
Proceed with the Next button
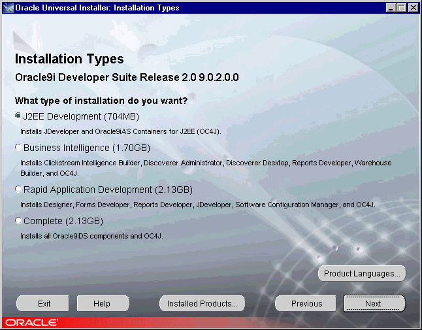374,303
